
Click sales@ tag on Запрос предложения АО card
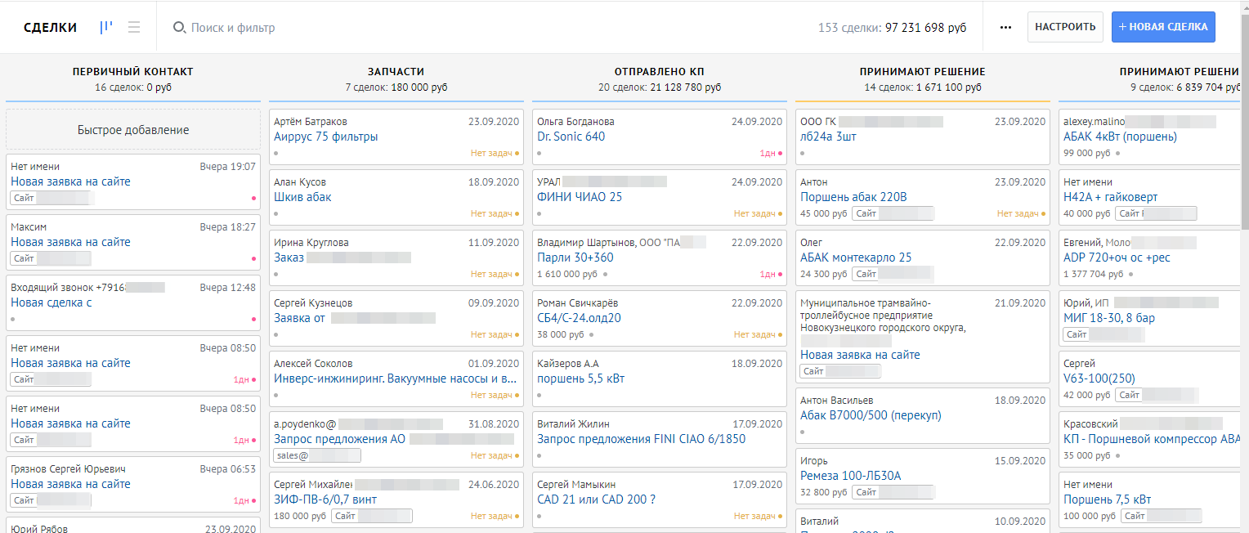pyautogui.click(x=317, y=455)
